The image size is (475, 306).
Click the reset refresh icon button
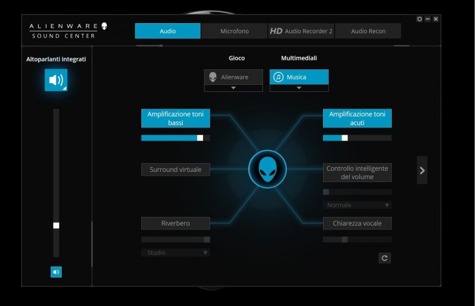385,258
